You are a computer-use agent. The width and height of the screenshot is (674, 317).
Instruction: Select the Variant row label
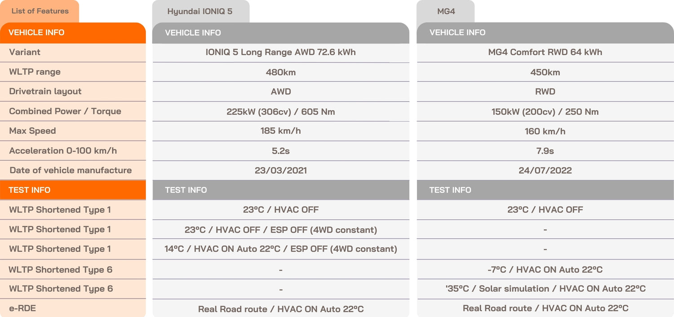click(x=25, y=52)
